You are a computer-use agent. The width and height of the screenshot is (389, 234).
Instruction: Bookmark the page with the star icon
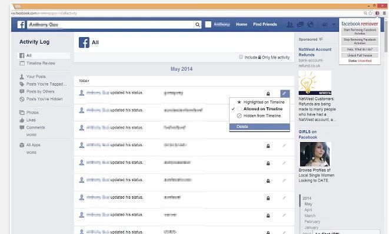point(371,13)
